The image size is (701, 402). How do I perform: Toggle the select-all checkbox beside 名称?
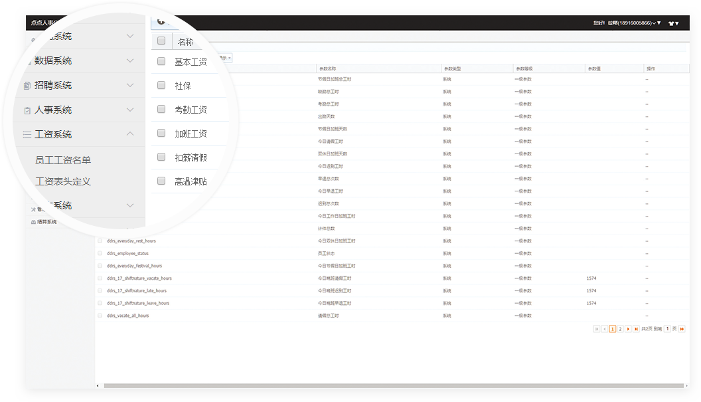tap(161, 41)
